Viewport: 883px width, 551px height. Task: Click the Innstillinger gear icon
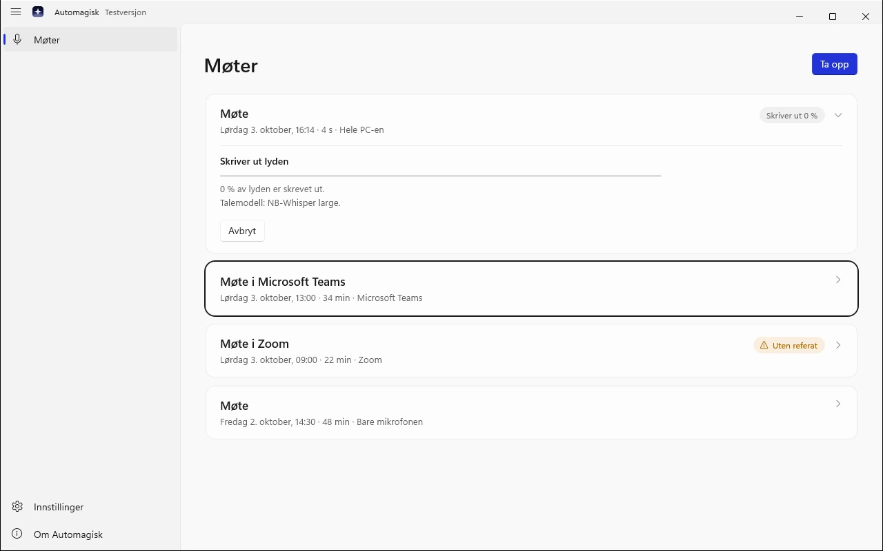(x=18, y=507)
